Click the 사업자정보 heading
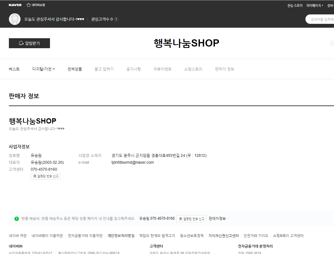Viewport: 334px width, 254px height. point(19,147)
